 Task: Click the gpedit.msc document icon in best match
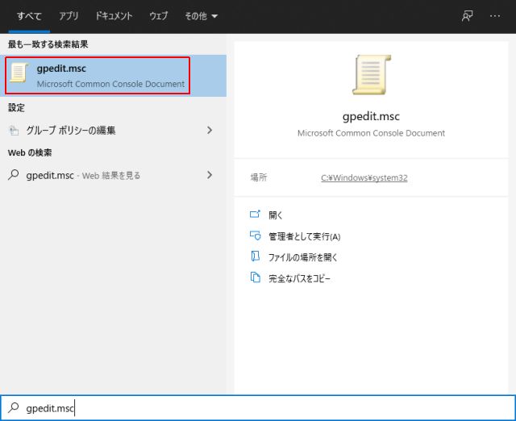click(21, 75)
